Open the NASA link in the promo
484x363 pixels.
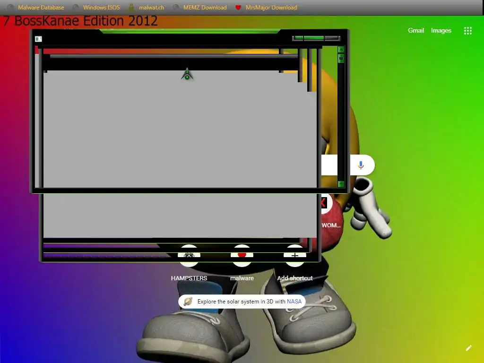point(294,302)
